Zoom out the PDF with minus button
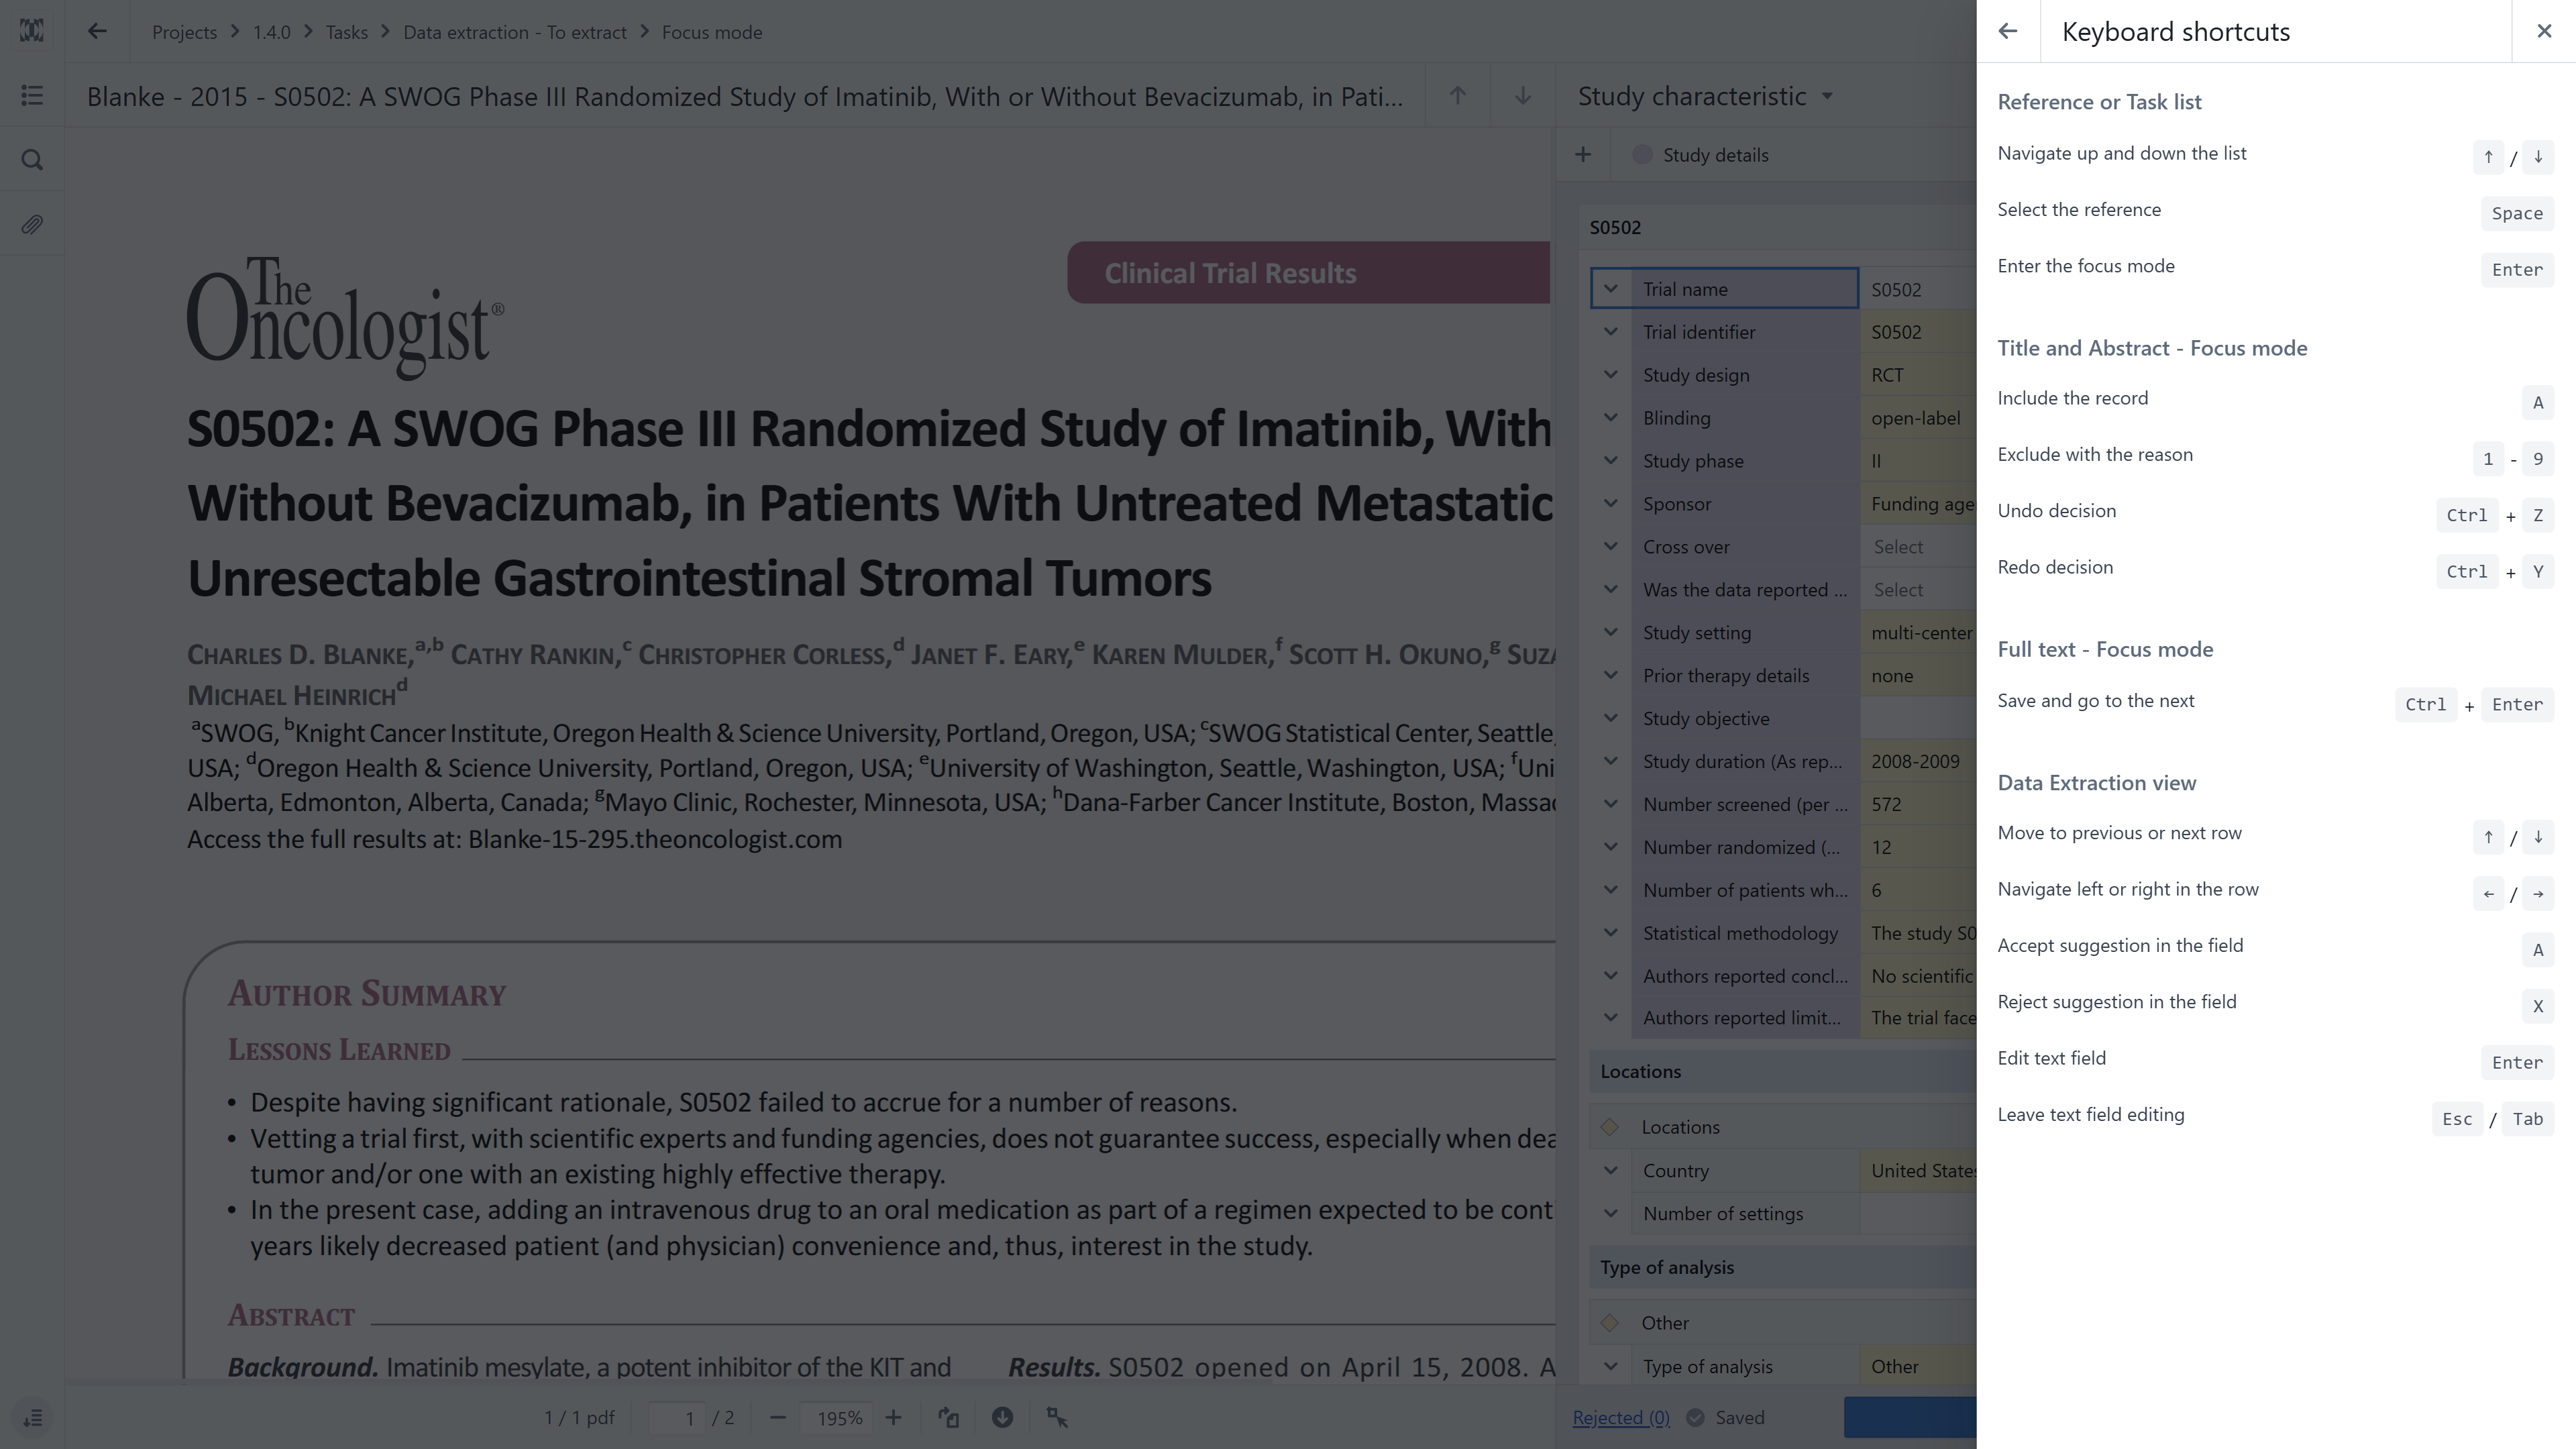This screenshot has width=2576, height=1449. pos(778,1417)
